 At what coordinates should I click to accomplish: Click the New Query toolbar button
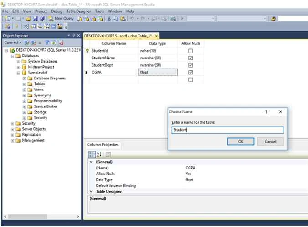(x=61, y=19)
